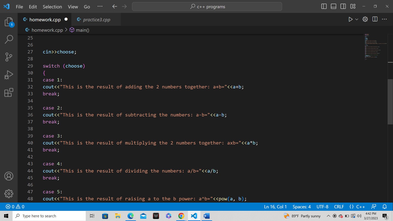Open the Mail app from the taskbar
This screenshot has height=221, width=393.
(143, 216)
